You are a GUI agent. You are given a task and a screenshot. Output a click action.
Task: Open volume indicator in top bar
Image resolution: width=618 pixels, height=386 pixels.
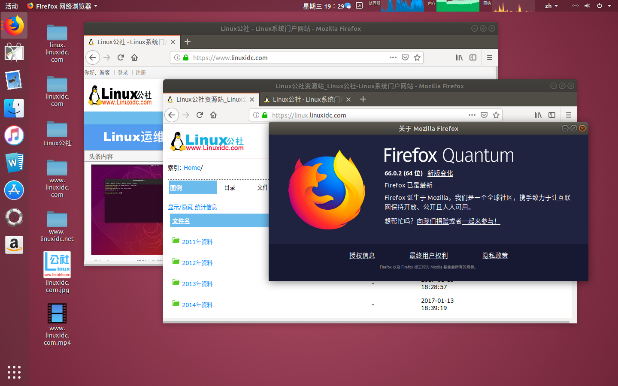click(x=587, y=6)
